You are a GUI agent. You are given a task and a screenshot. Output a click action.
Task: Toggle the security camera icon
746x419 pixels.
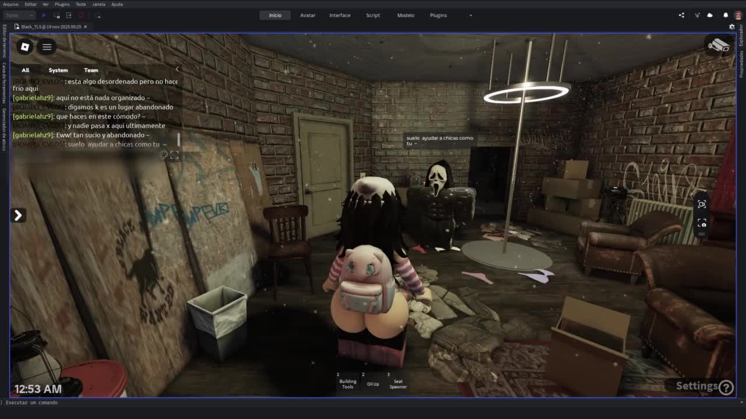tap(719, 46)
